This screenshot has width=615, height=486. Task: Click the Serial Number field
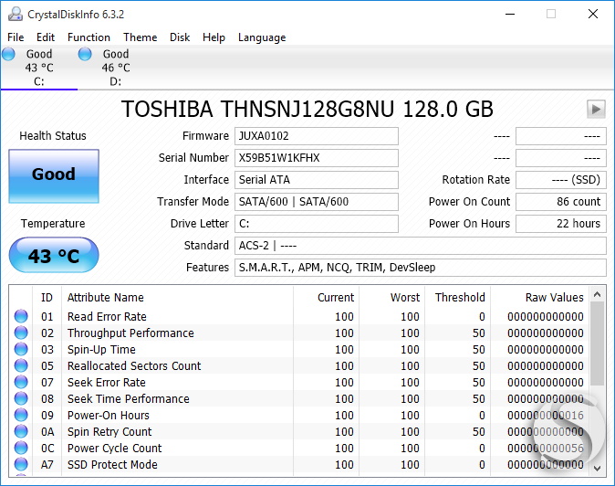pos(317,158)
